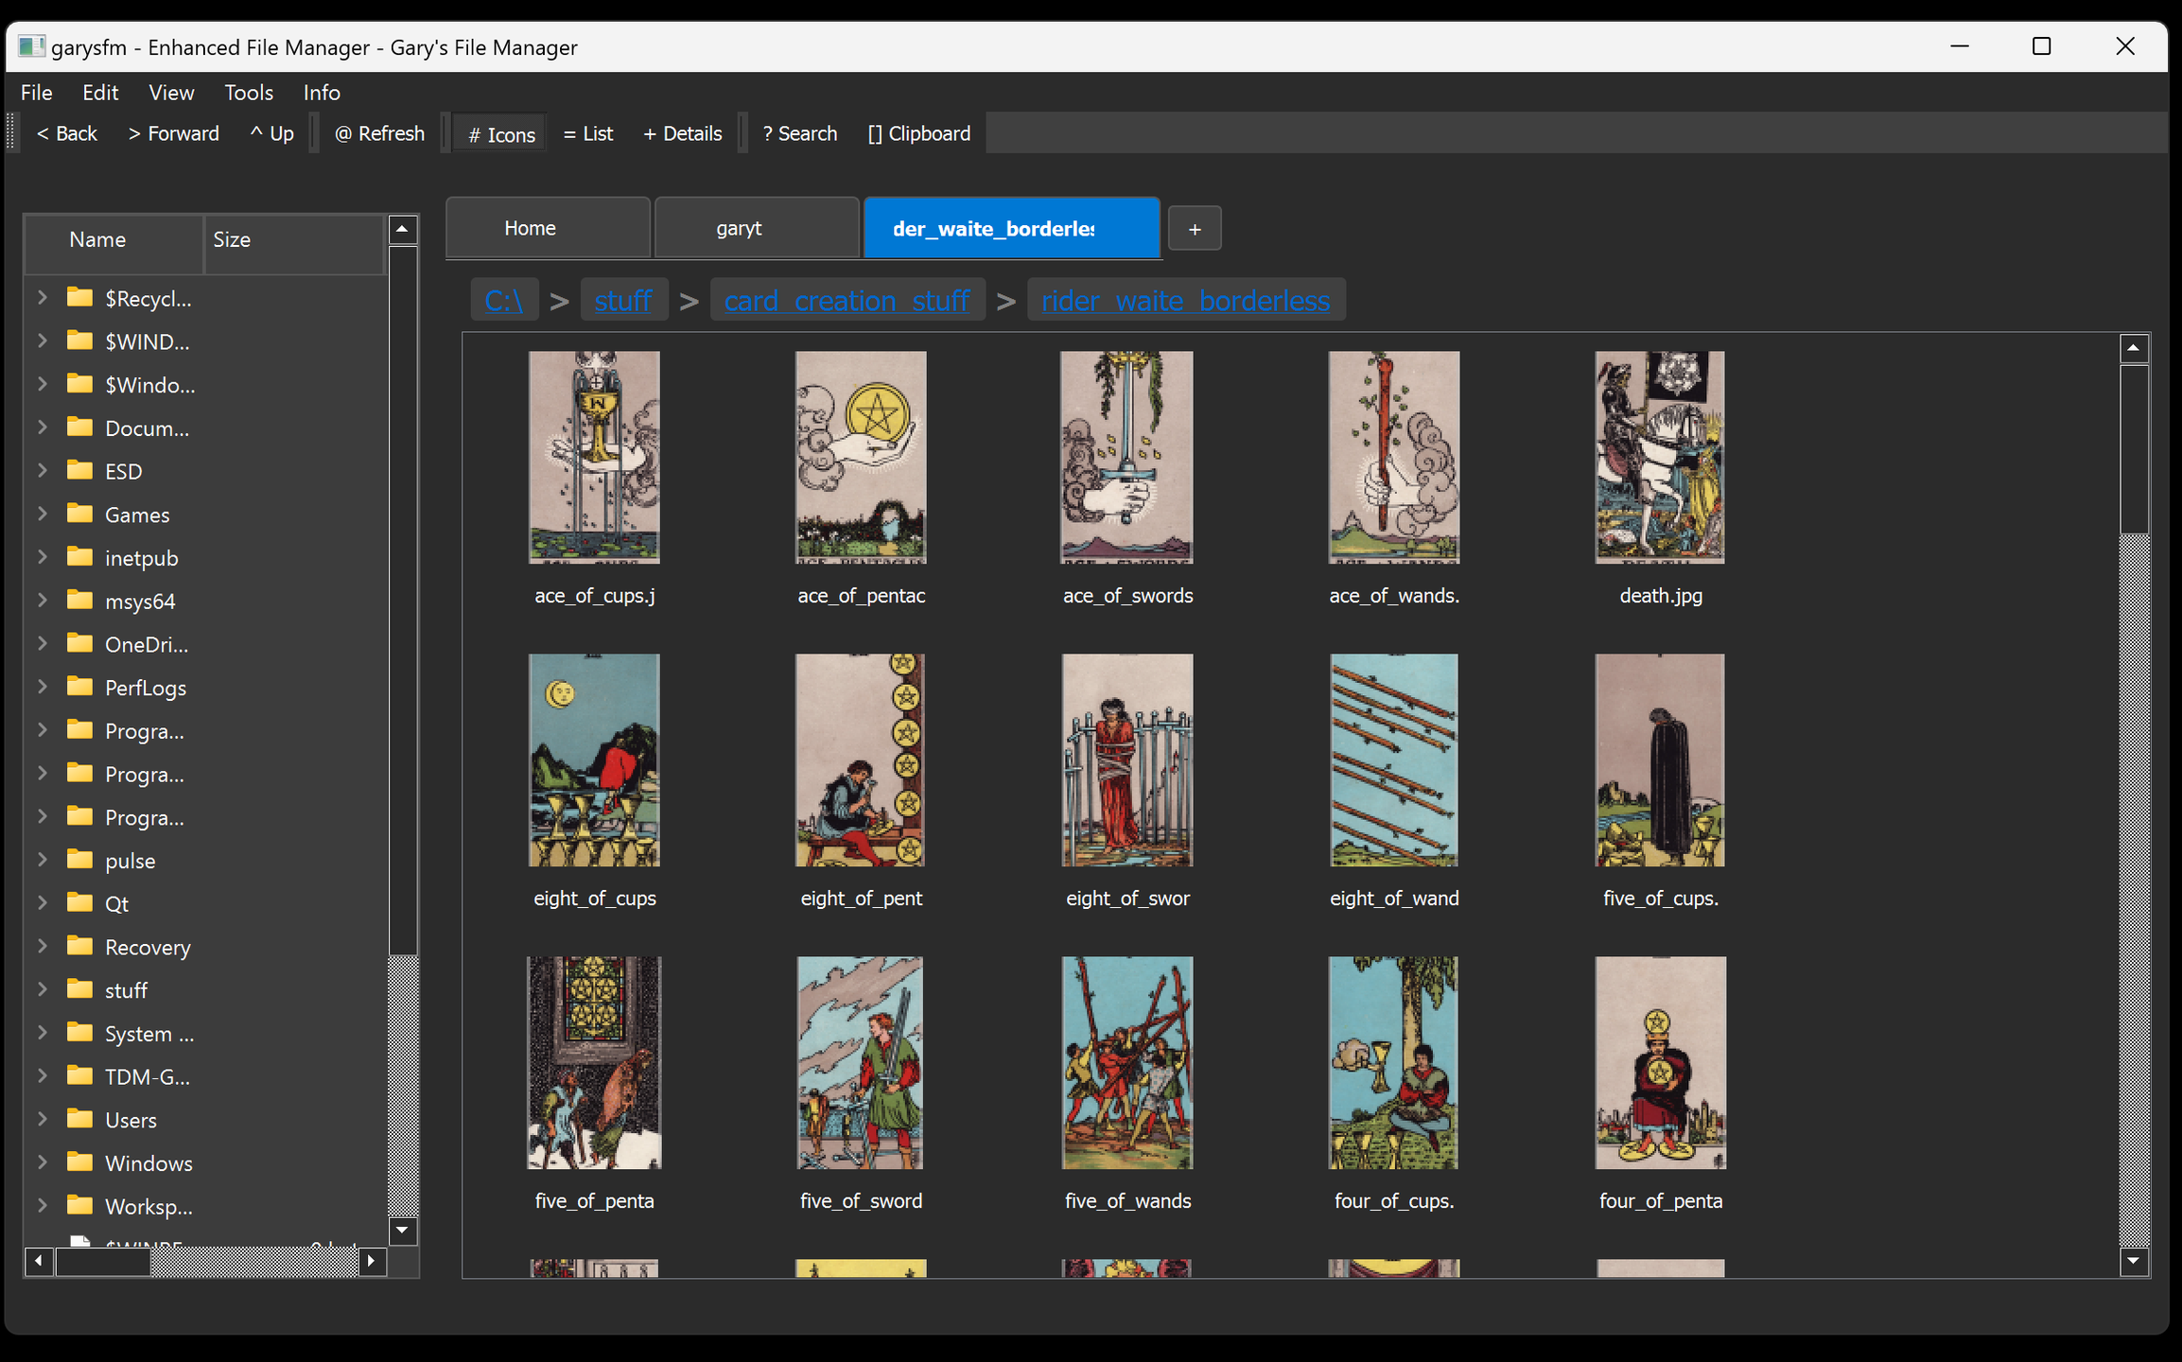
Task: Click the Windows folder icon
Action: (x=80, y=1162)
